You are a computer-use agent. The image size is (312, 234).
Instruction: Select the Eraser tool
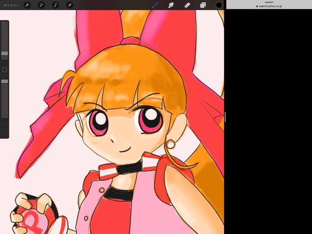[x=187, y=5]
